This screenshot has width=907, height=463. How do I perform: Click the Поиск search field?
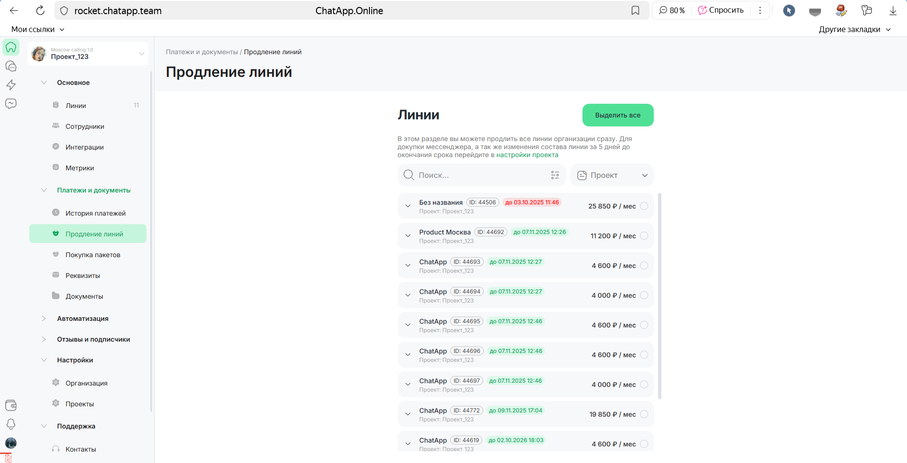[477, 175]
